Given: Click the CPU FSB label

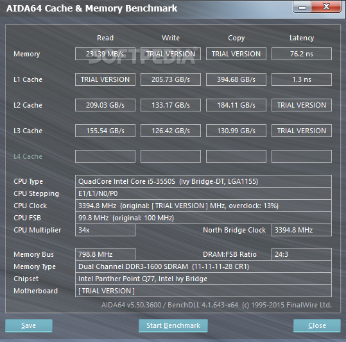Looking at the screenshot, I should point(28,218).
